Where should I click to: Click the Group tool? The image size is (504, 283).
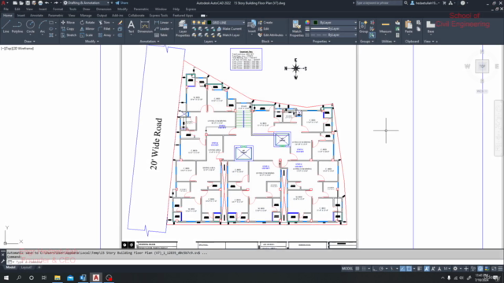[x=364, y=26]
